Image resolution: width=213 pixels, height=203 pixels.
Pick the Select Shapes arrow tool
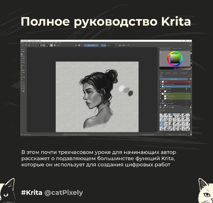coord(22,50)
